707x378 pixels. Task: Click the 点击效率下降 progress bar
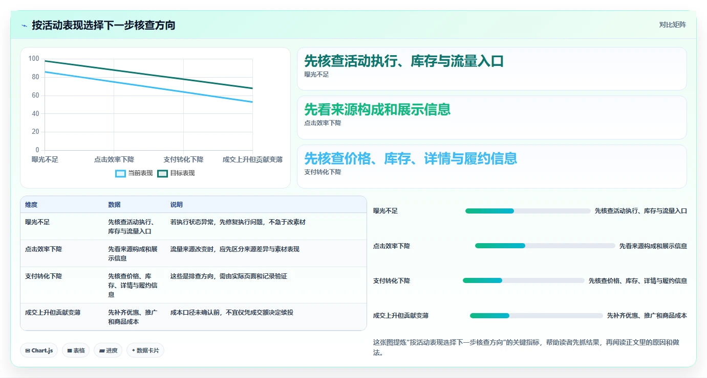pyautogui.click(x=545, y=246)
